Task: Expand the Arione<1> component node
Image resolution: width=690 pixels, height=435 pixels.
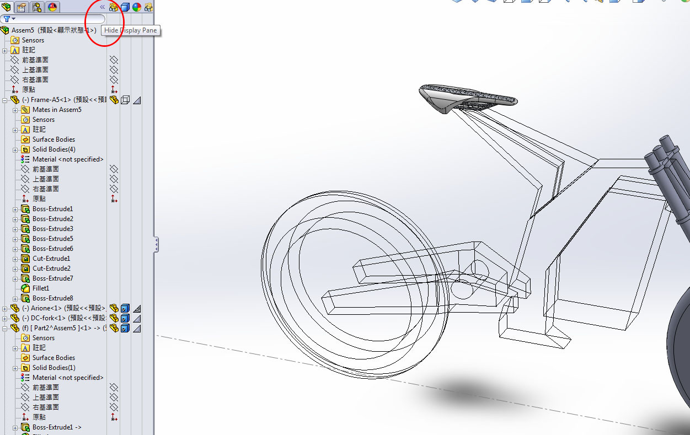Action: tap(5, 308)
